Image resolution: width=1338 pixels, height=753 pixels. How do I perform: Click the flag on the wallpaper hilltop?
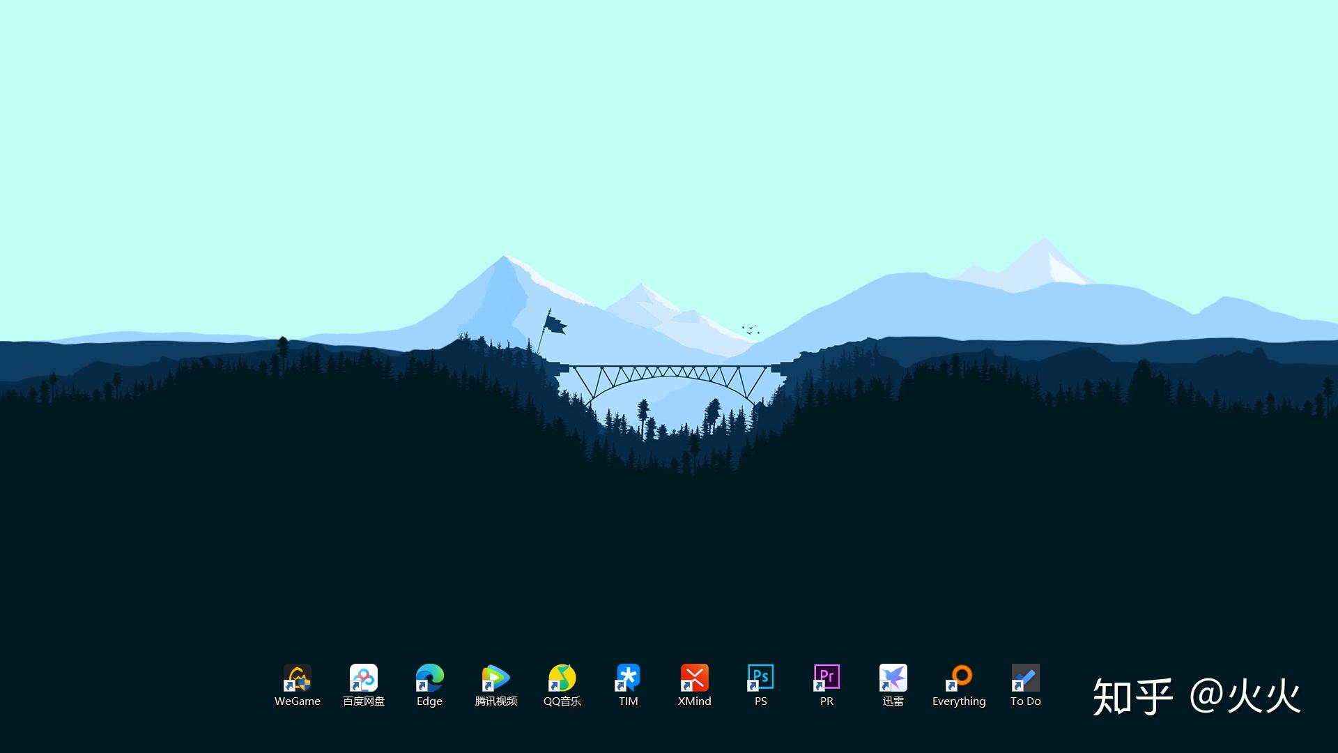pos(555,325)
